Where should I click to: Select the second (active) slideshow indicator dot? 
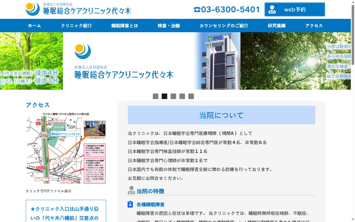[164, 96]
